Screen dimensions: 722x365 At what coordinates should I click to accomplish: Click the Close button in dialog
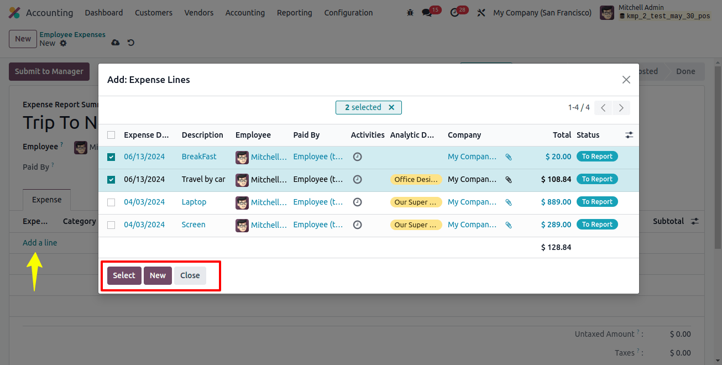pyautogui.click(x=190, y=275)
